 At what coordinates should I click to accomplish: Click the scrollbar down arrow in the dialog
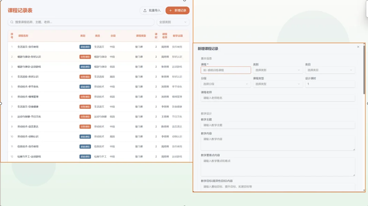[x=364, y=190]
